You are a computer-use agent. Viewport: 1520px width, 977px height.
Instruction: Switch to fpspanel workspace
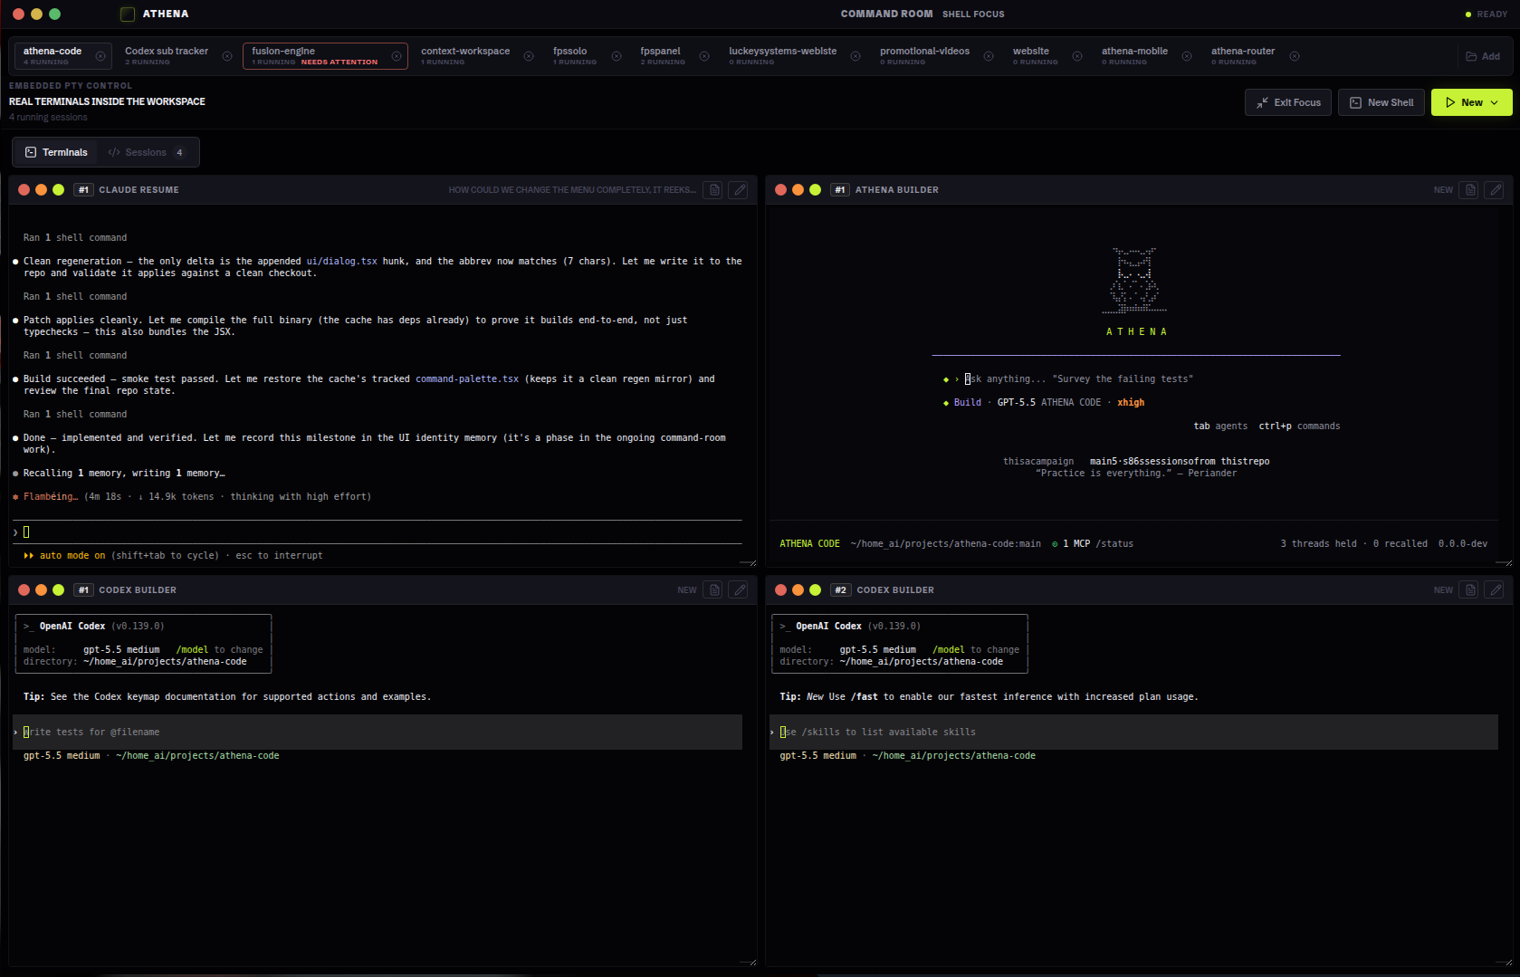[662, 55]
